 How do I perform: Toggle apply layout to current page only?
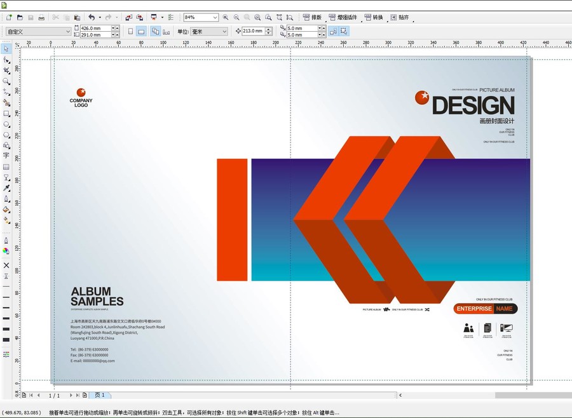coord(167,31)
